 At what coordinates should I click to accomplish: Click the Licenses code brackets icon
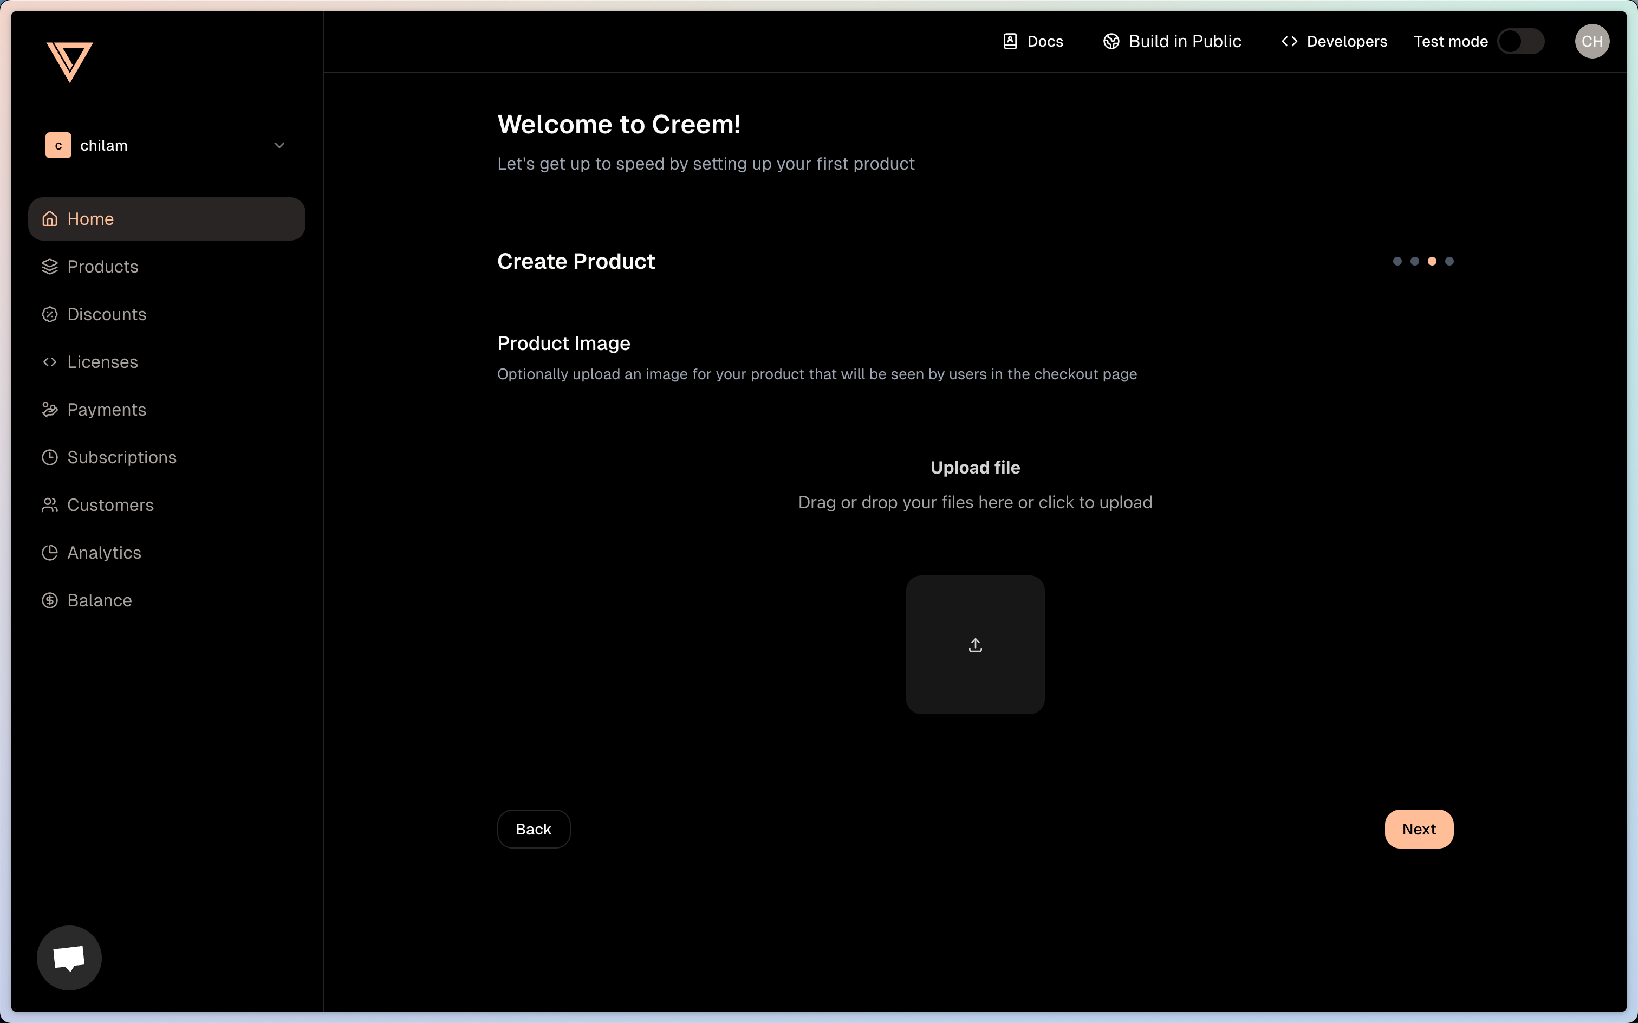[x=50, y=362]
